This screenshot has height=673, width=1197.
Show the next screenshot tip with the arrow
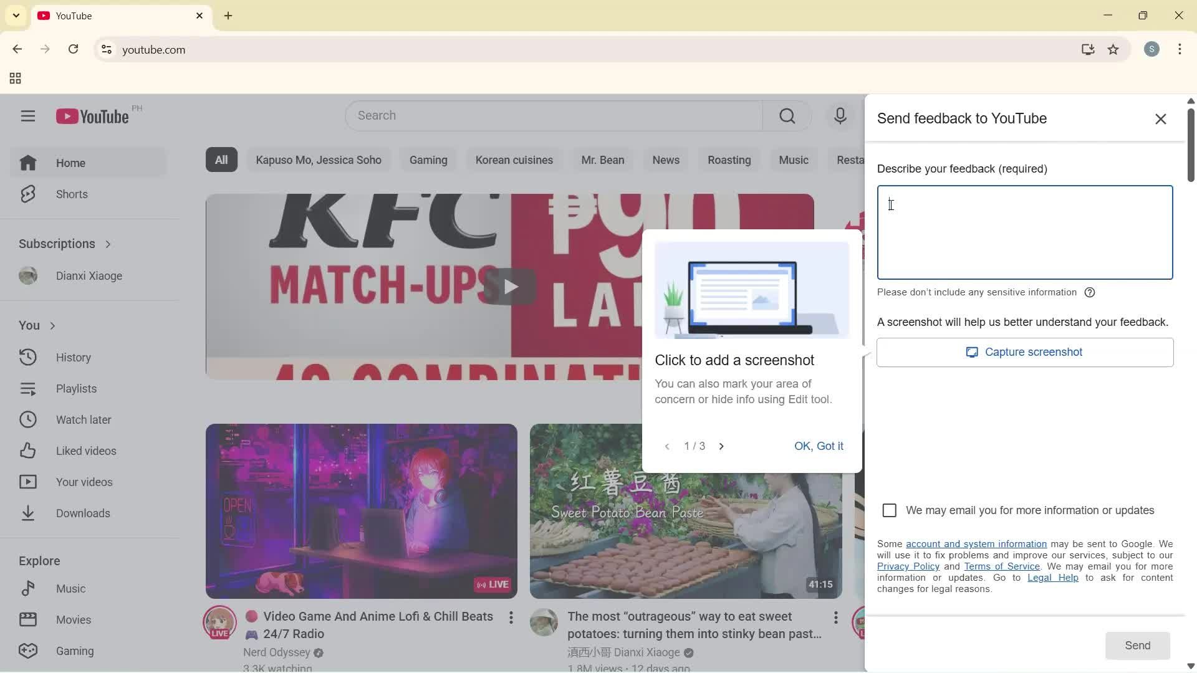point(721,446)
